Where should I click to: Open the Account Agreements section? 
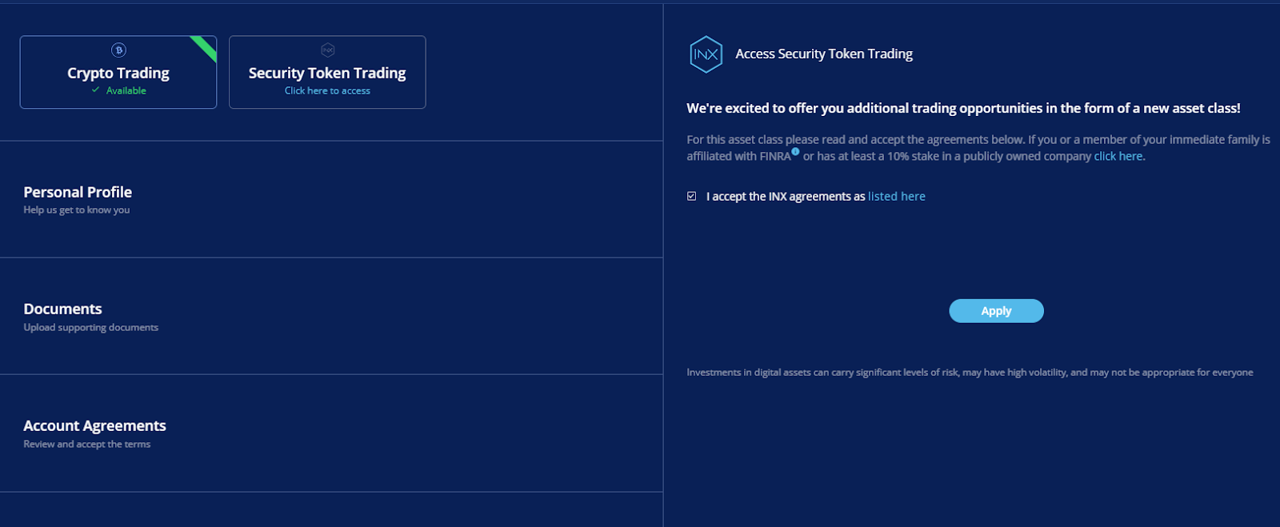click(331, 433)
